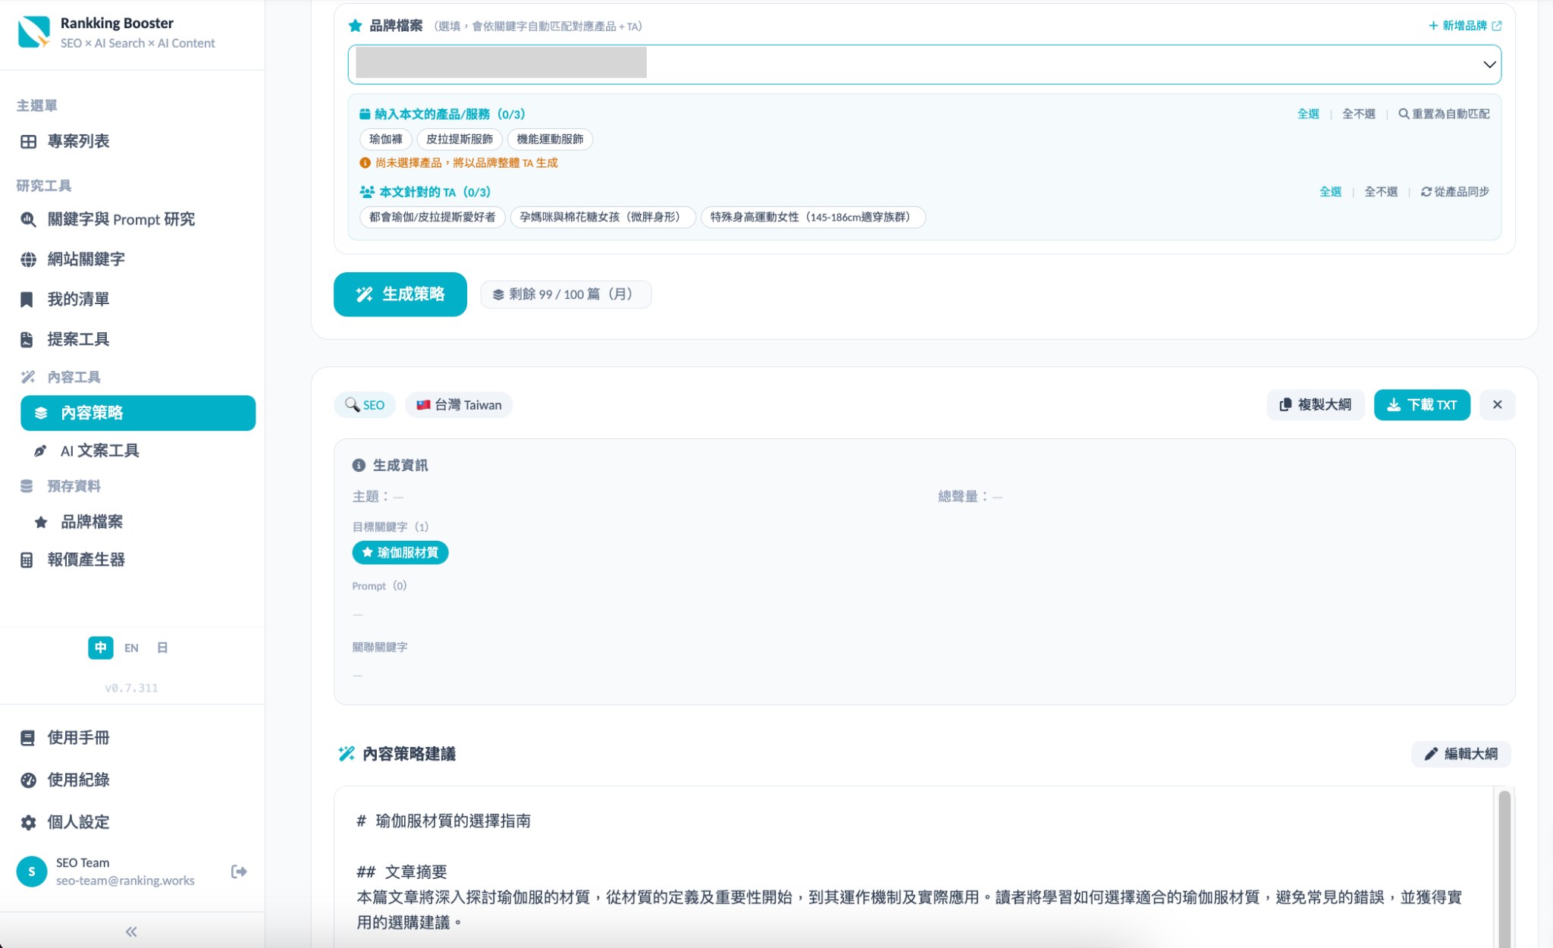Click the outline heading 瑜伽服材質的選擇指南
This screenshot has width=1553, height=948.
[x=453, y=821]
